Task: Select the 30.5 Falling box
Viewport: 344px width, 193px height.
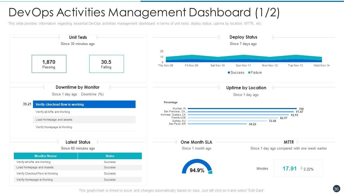Action: pyautogui.click(x=106, y=64)
